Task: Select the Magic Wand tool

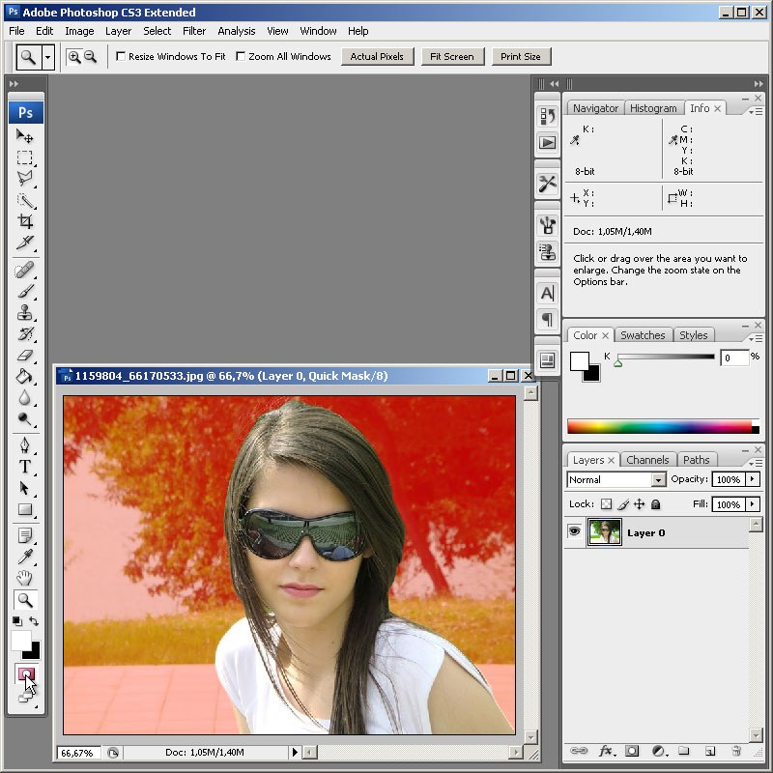Action: tap(25, 201)
